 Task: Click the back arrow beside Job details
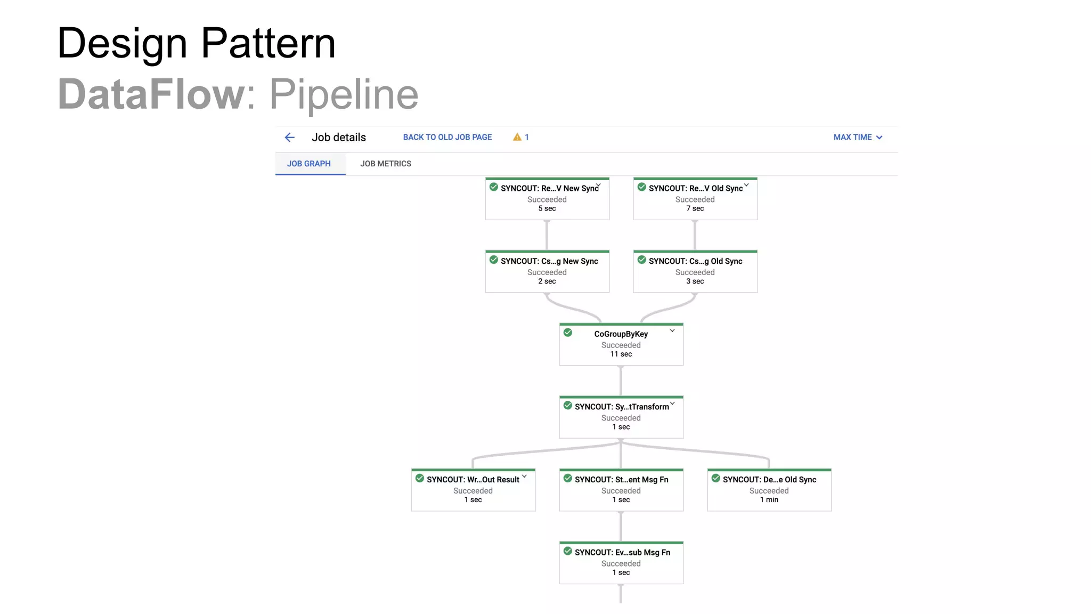(289, 138)
